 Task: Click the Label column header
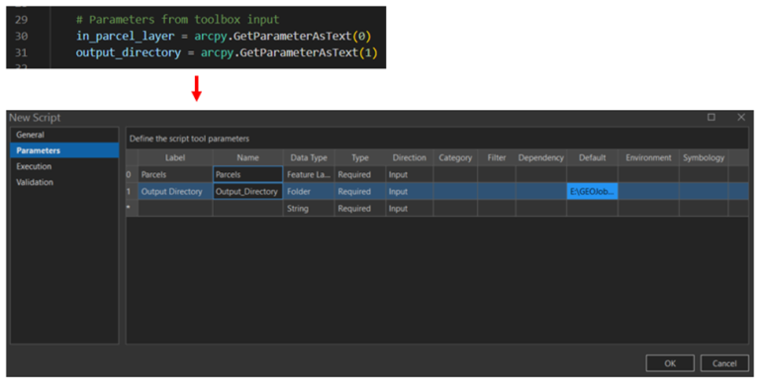click(175, 157)
